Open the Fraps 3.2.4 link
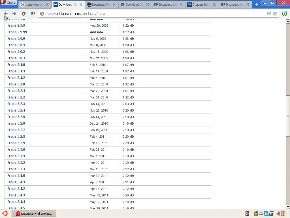Viewport: 290px width, 218px height. 16,110
